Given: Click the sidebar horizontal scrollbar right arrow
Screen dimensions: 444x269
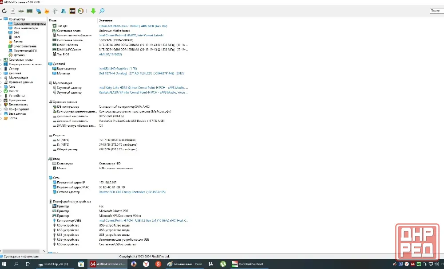Looking at the screenshot, I should point(44,251).
